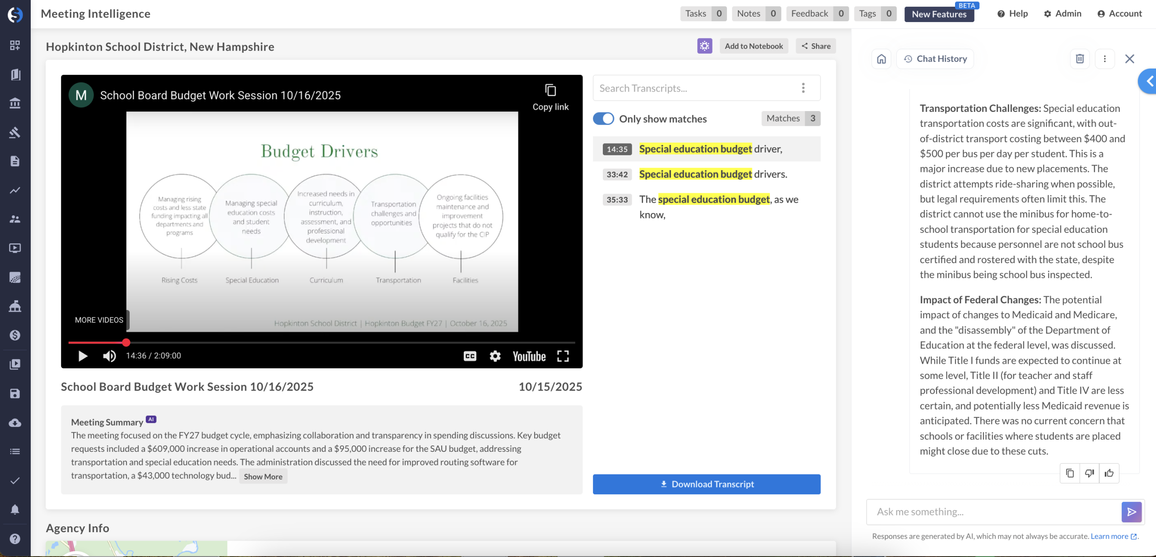Viewport: 1156px width, 557px height.
Task: Open chat panel more options menu
Action: pyautogui.click(x=1105, y=59)
